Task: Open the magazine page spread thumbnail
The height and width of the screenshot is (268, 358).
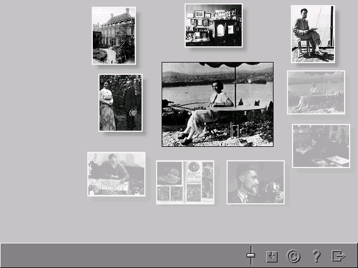Action: [x=185, y=182]
